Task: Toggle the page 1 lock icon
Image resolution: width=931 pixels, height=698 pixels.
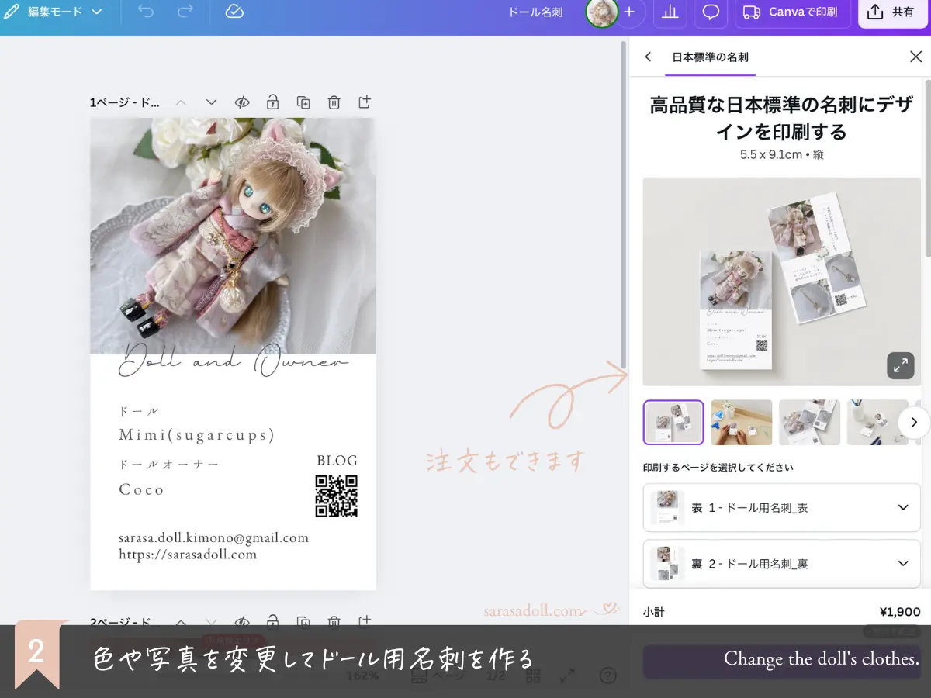Action: 272,102
